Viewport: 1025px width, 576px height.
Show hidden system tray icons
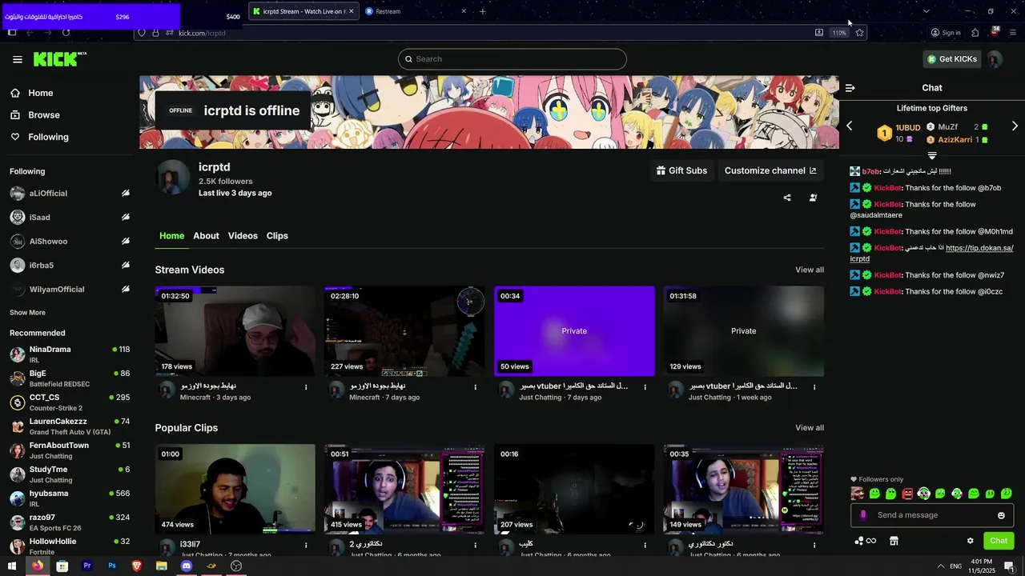(x=940, y=566)
